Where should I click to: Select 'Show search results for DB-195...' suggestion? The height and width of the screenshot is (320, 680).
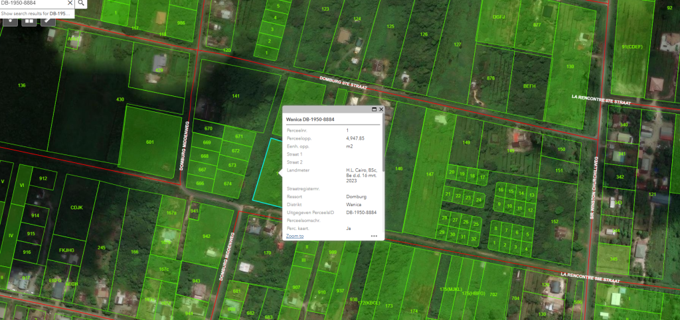pos(37,13)
